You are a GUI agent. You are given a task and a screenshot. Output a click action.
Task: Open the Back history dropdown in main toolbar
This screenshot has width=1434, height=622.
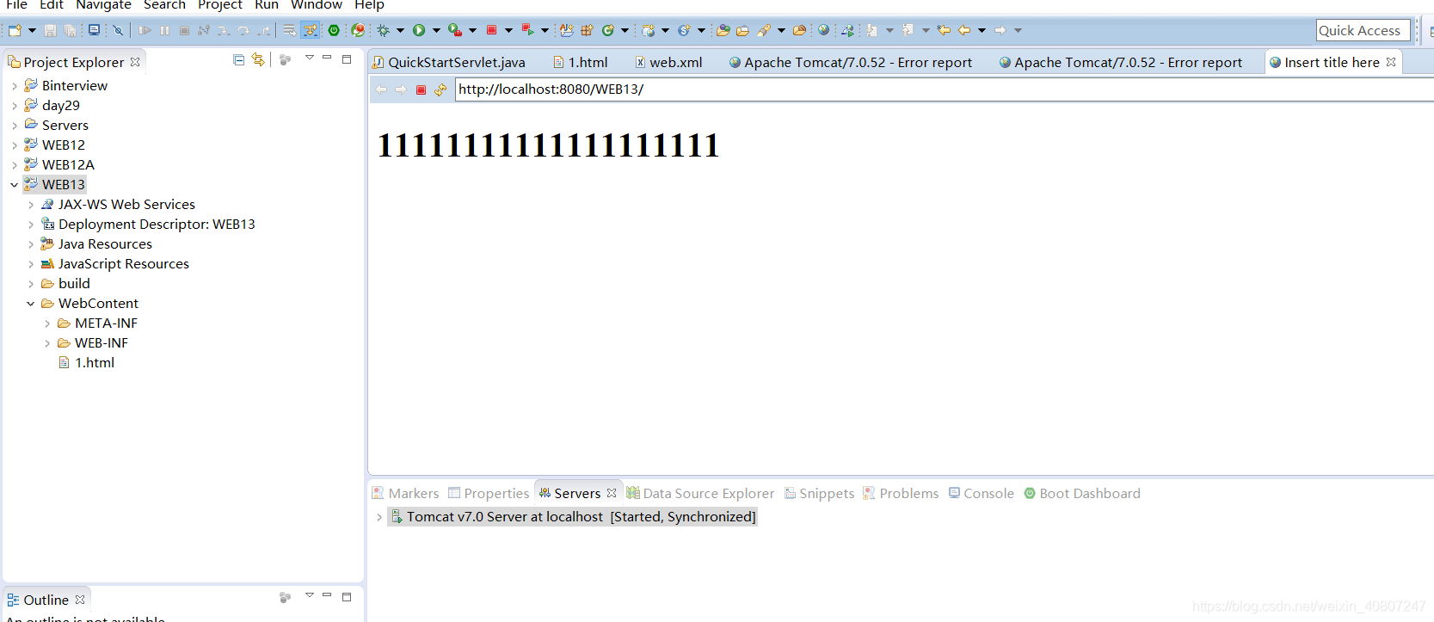click(x=982, y=30)
